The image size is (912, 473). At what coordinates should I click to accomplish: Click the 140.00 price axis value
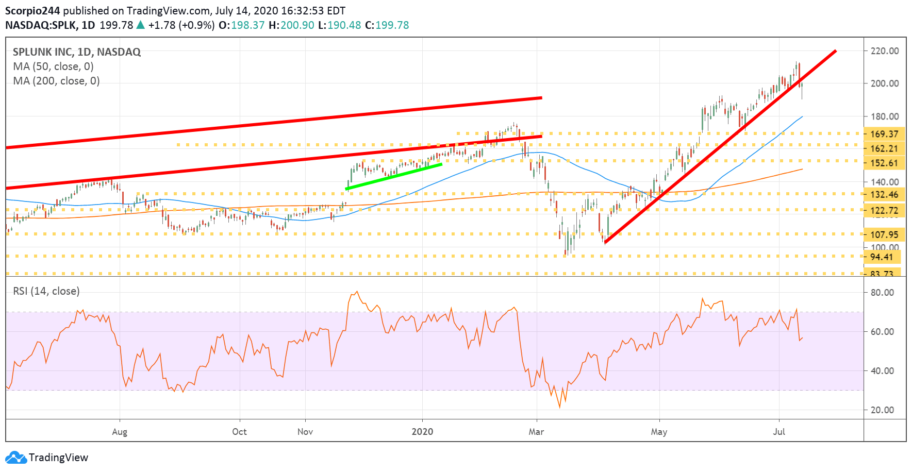(885, 182)
